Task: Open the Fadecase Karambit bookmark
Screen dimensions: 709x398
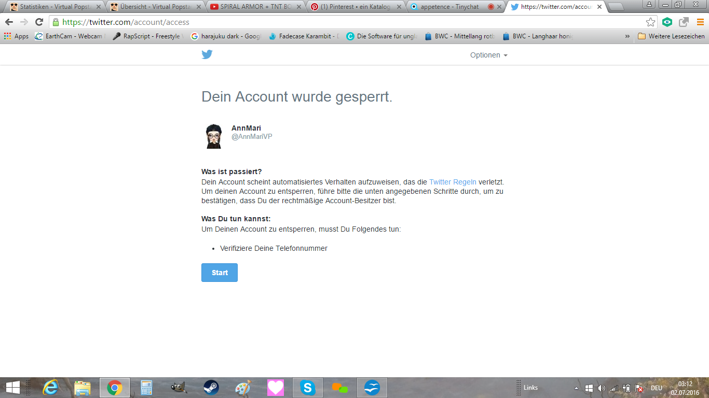Action: tap(304, 36)
